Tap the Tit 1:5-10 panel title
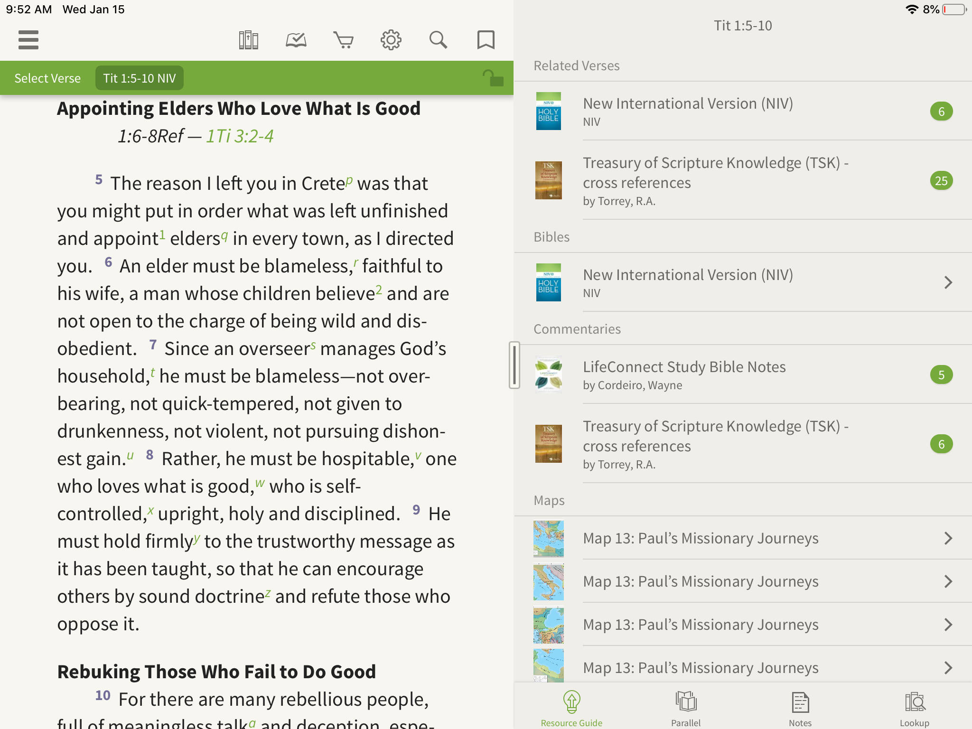The height and width of the screenshot is (729, 972). [743, 26]
